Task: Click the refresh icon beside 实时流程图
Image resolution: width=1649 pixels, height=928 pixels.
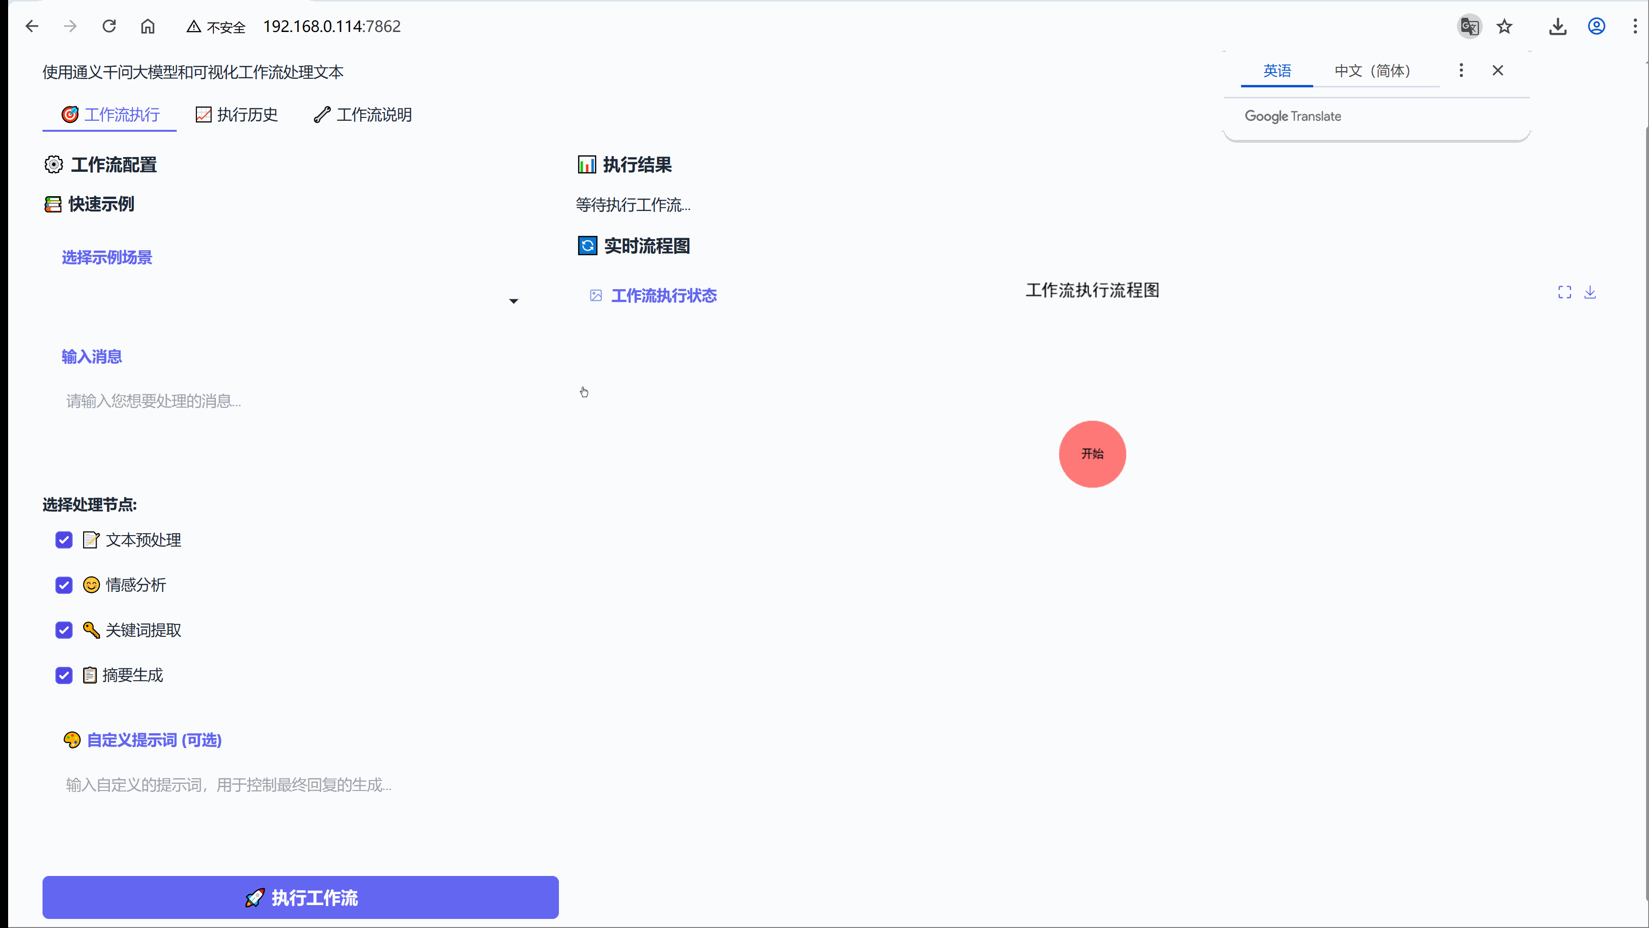Action: click(x=587, y=245)
